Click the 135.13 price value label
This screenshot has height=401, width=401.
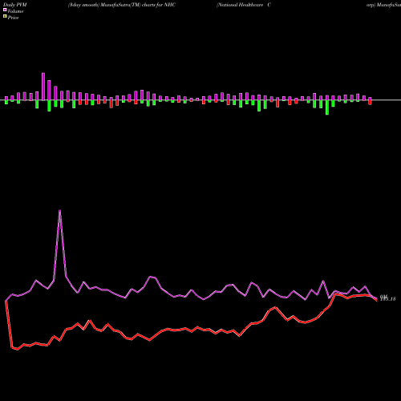click(x=387, y=299)
